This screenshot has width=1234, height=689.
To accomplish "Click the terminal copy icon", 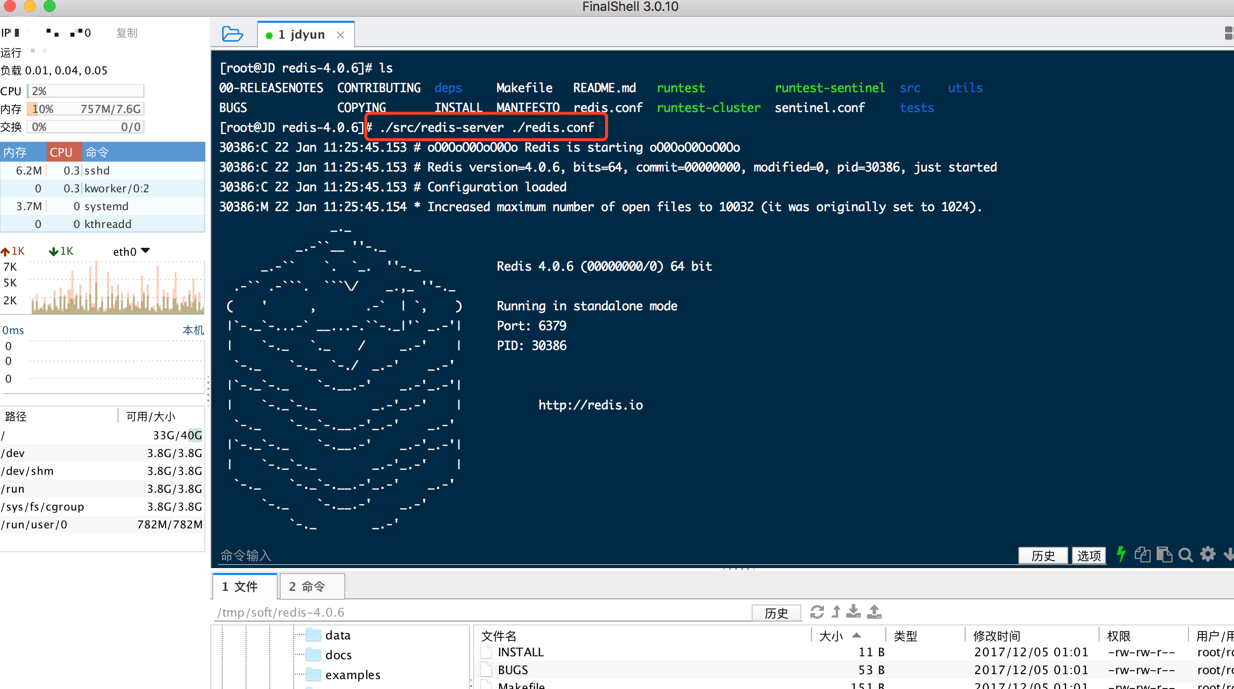I will [x=1142, y=554].
